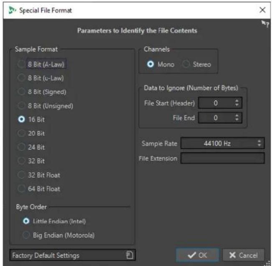
Task: Click the 'Sample Format' group label
Action: tap(36, 49)
